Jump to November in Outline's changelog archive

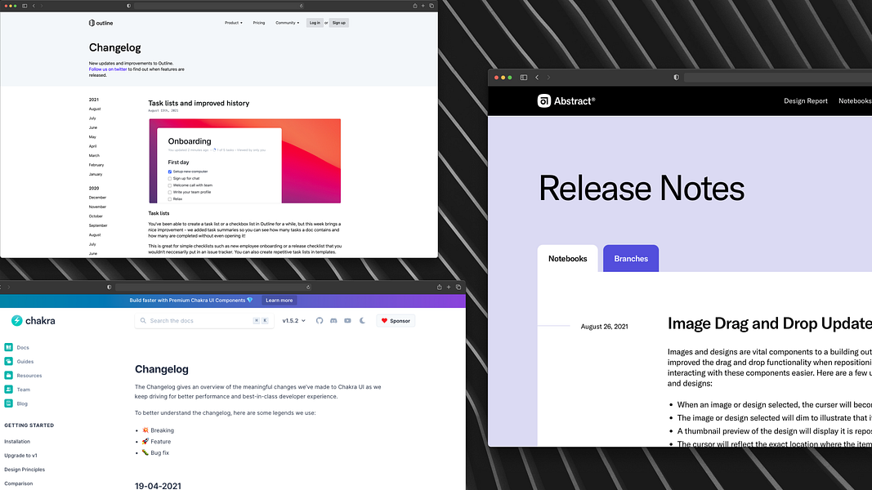click(97, 207)
